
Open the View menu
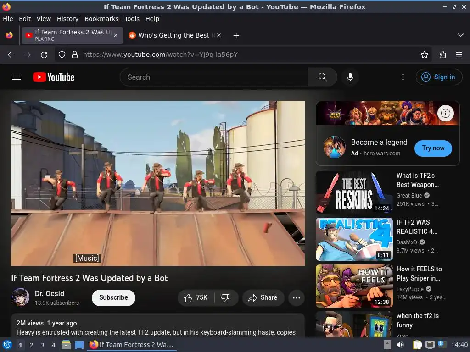click(x=44, y=19)
